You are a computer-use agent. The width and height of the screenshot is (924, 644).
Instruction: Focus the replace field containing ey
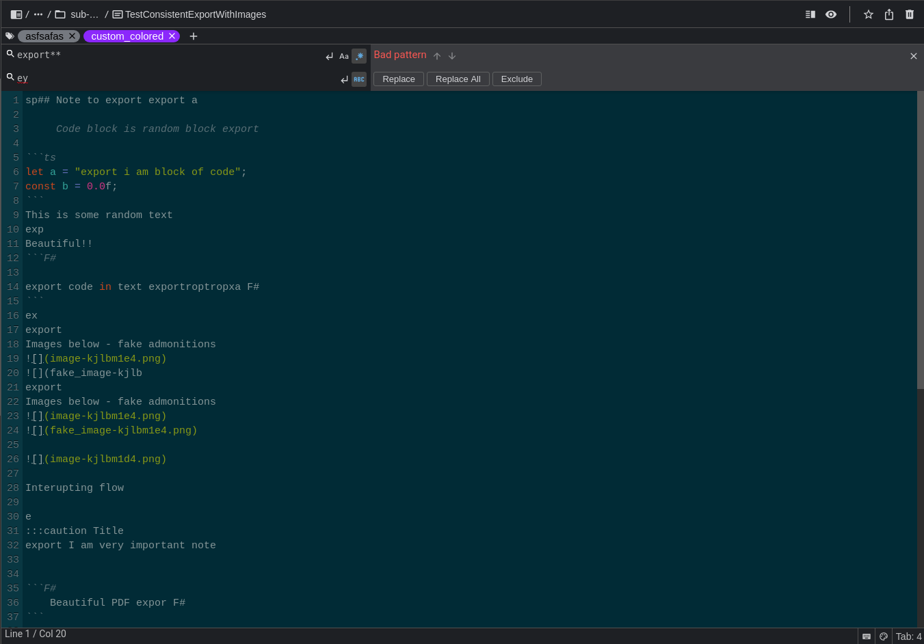[x=175, y=79]
